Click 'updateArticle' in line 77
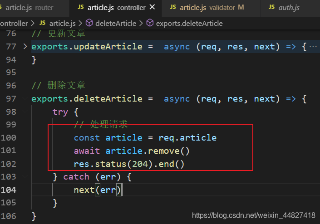The width and height of the screenshot is (320, 224). pos(108,47)
